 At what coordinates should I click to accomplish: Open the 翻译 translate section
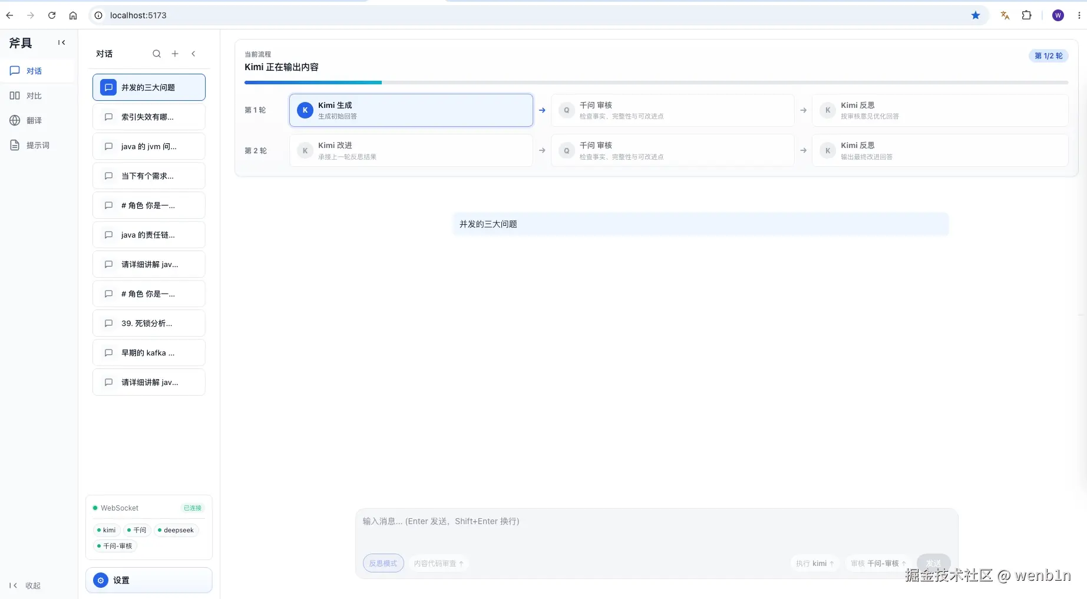(x=38, y=120)
